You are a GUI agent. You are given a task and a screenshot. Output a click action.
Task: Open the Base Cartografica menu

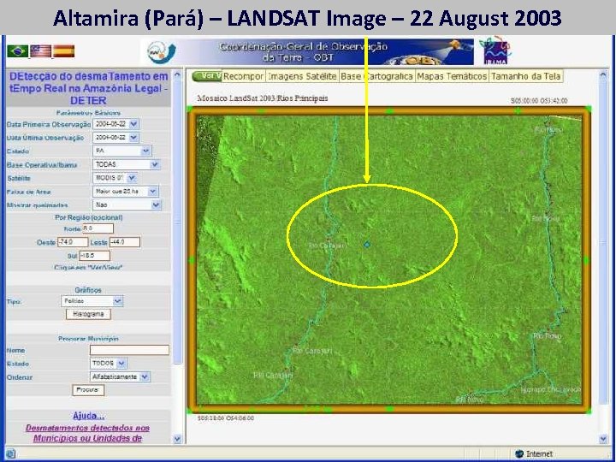376,76
